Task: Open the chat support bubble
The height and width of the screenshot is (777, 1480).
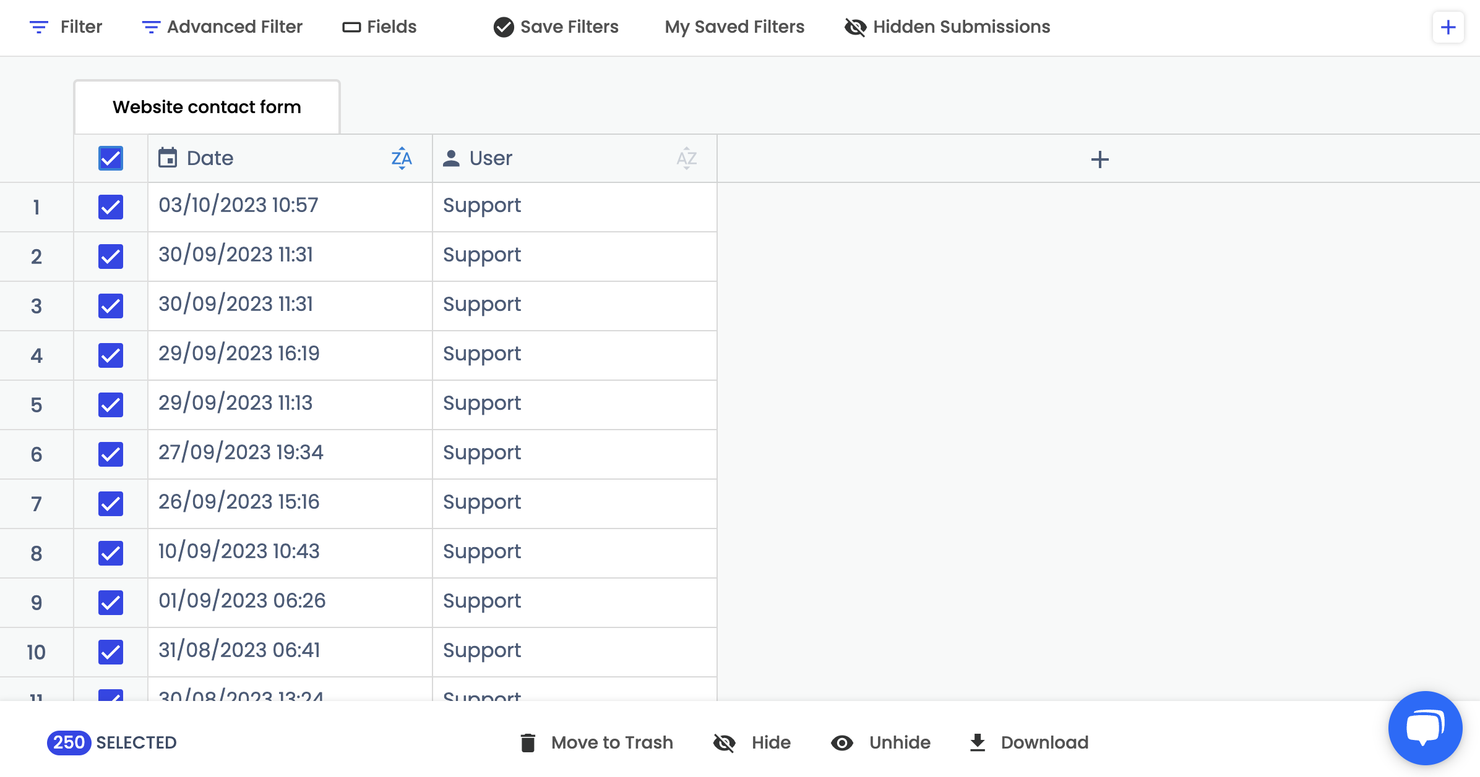Action: [x=1425, y=728]
